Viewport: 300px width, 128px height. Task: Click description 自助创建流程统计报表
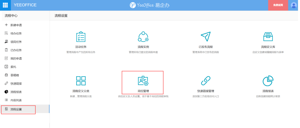(x=268, y=96)
